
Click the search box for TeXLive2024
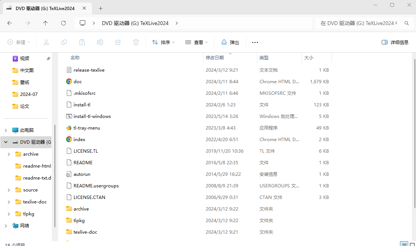tap(360, 23)
